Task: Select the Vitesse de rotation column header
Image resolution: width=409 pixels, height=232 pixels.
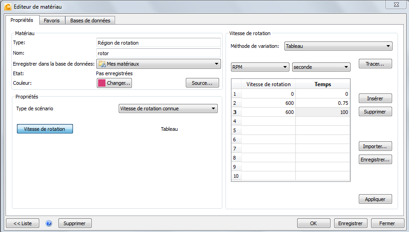Action: [268, 84]
